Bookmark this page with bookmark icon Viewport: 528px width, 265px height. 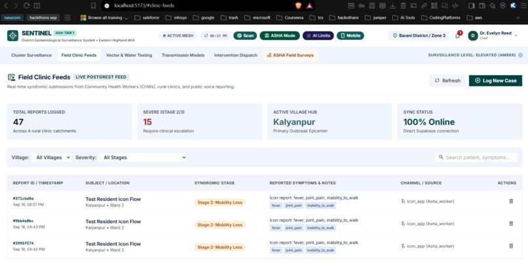coord(93,5)
